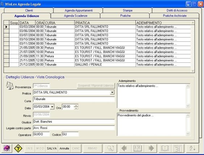204x155 pixels.
Task: Open the Diritti di Accesso tab
Action: [177, 11]
